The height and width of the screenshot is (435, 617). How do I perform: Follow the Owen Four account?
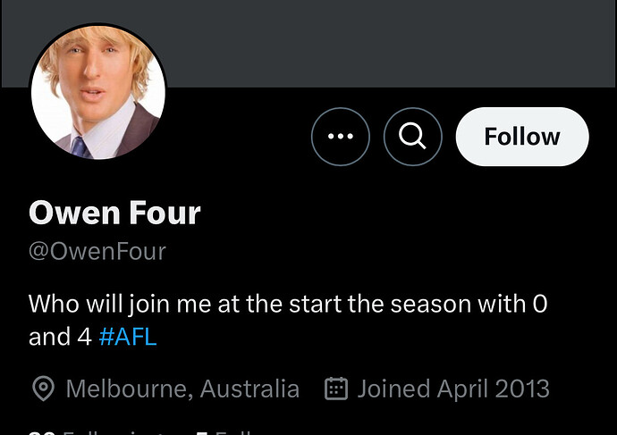pyautogui.click(x=522, y=137)
